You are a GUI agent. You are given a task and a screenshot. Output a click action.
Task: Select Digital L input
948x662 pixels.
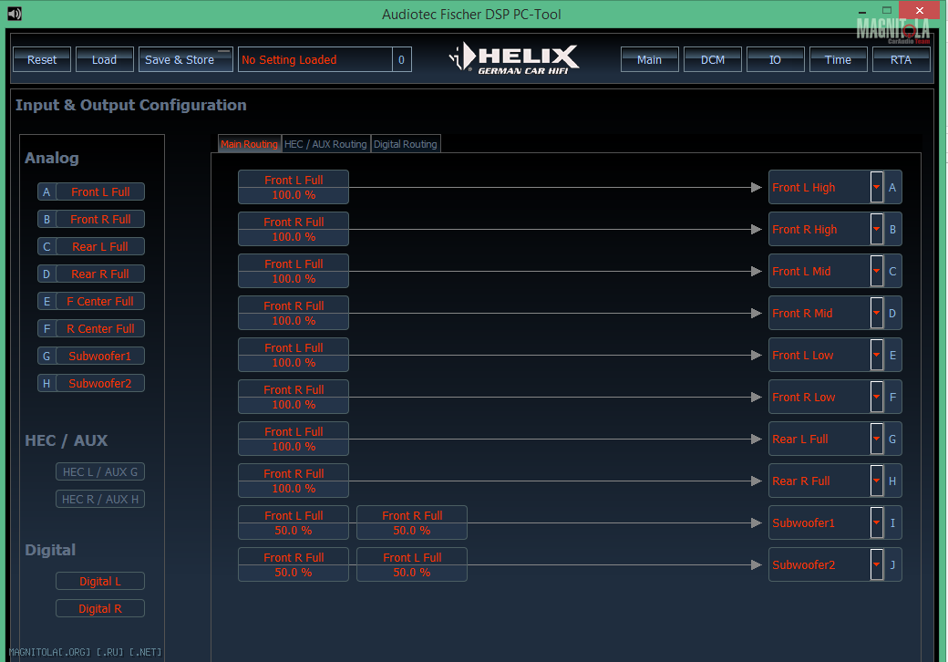tap(100, 581)
